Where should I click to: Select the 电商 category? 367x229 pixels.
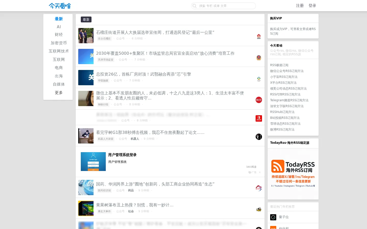[59, 68]
